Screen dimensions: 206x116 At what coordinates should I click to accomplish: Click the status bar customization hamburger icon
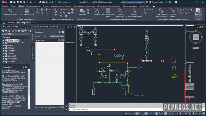pyautogui.click(x=203, y=113)
